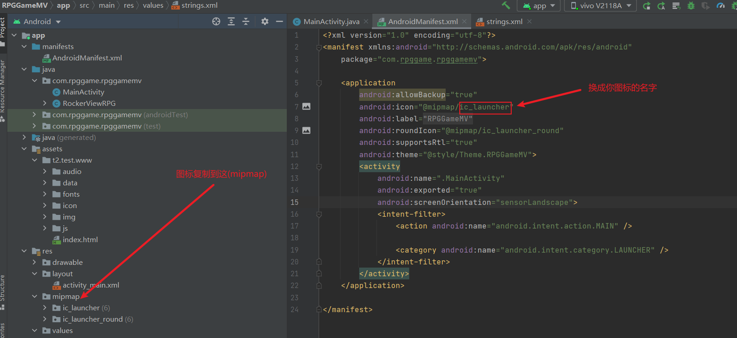Click the Collapse All icon in Project panel

(246, 21)
